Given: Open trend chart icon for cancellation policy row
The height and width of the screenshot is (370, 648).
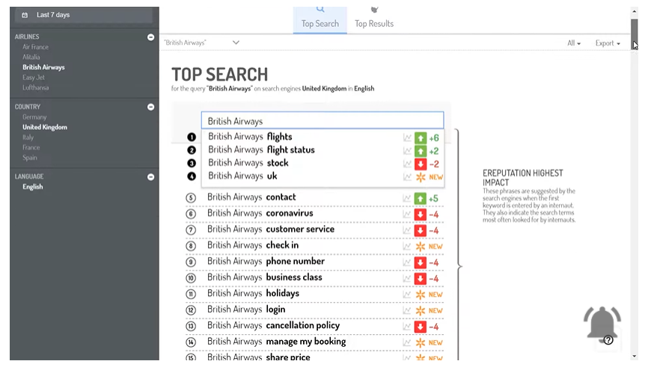Looking at the screenshot, I should pyautogui.click(x=407, y=327).
